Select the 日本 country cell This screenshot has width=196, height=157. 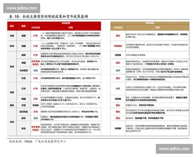[x=24, y=89]
